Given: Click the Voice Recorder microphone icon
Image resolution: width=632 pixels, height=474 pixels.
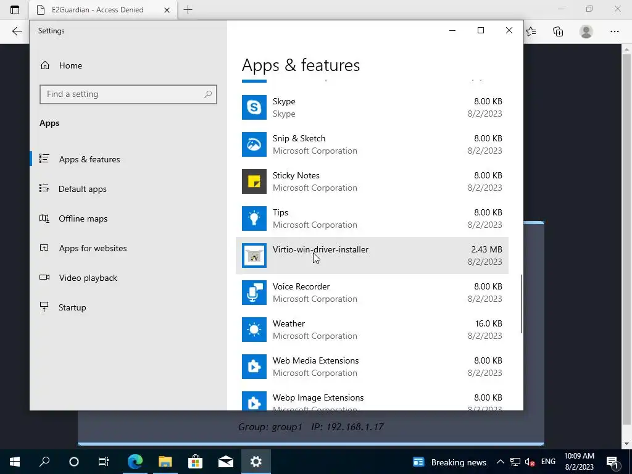Looking at the screenshot, I should 254,293.
